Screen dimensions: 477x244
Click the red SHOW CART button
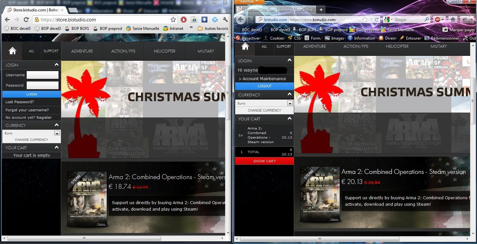265,161
